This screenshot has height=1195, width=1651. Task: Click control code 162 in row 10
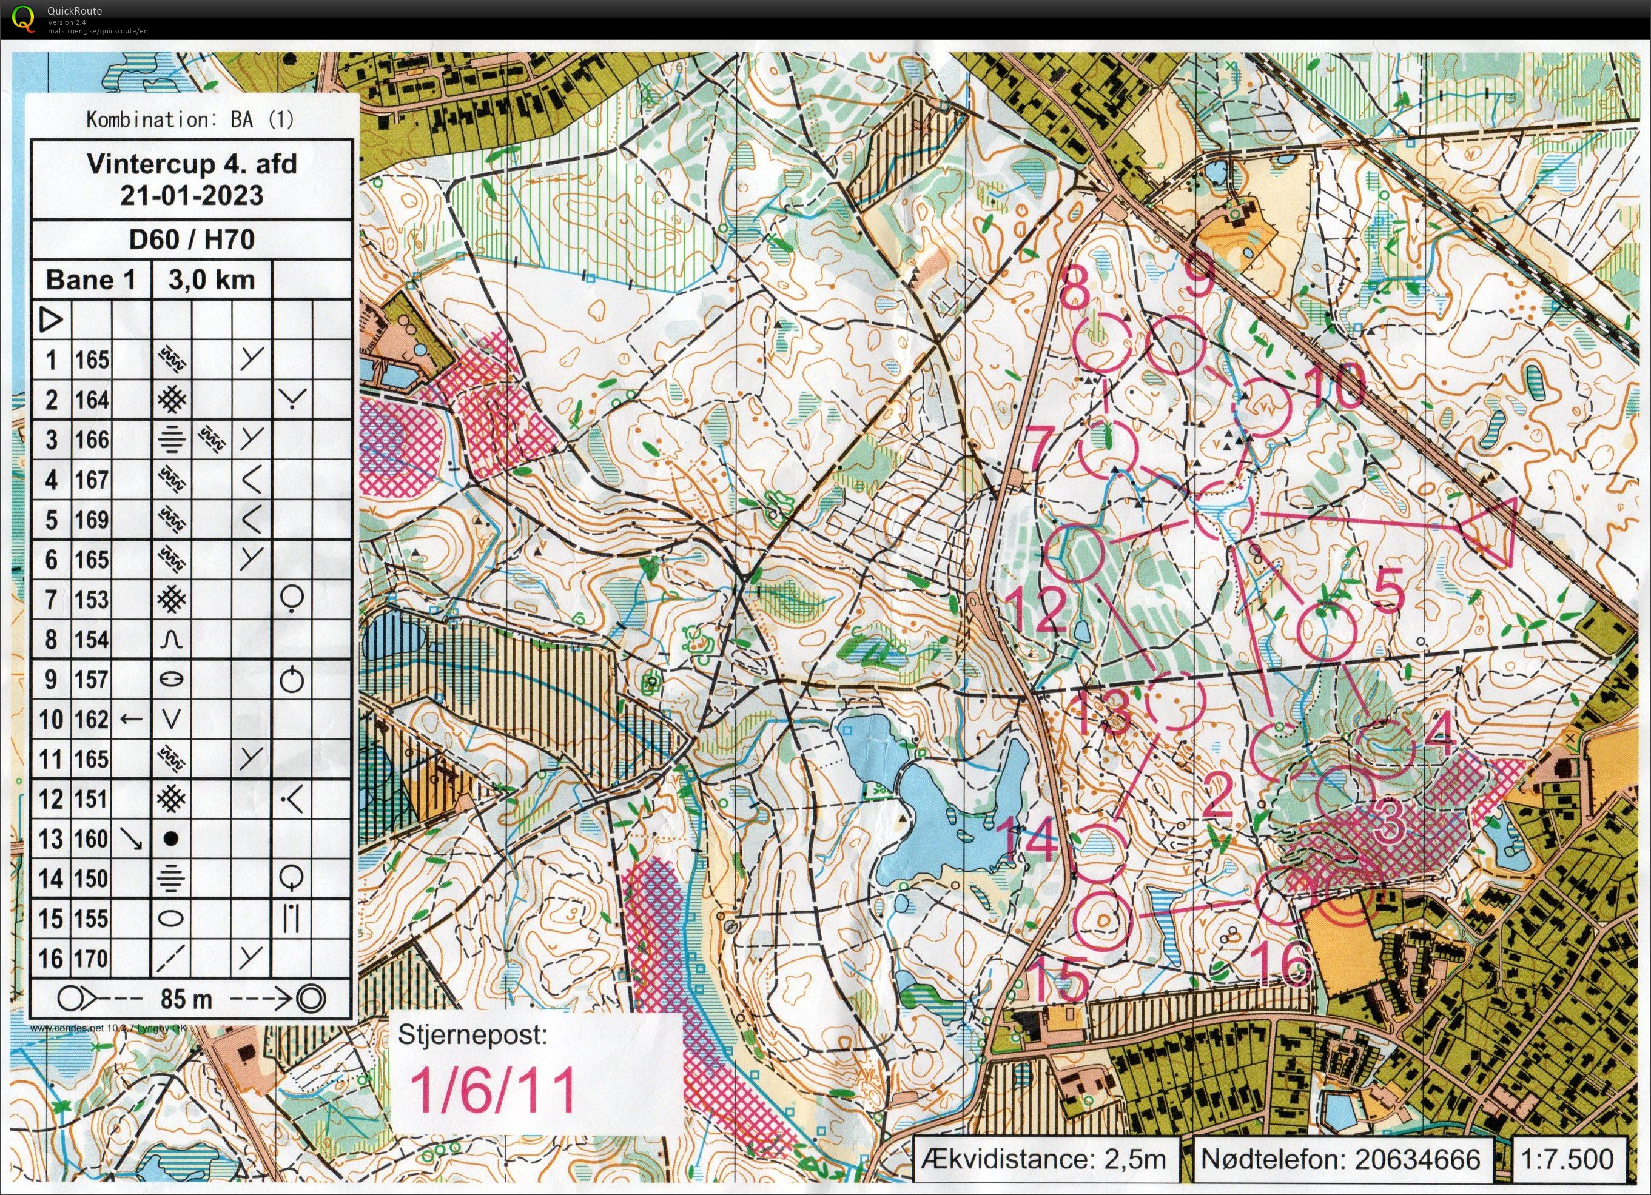92,719
